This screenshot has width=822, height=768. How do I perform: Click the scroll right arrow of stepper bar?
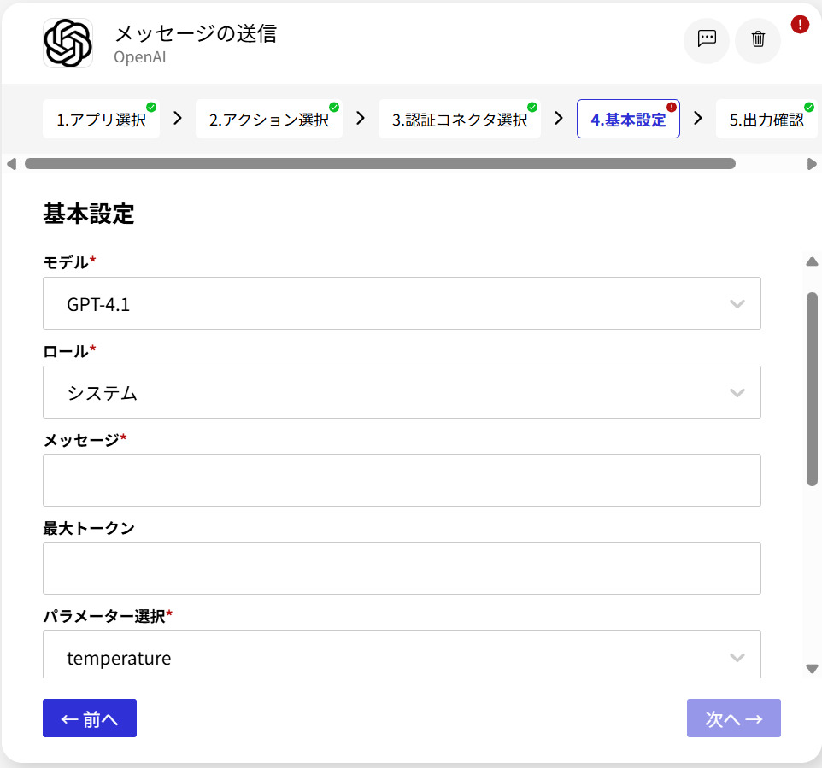click(812, 164)
